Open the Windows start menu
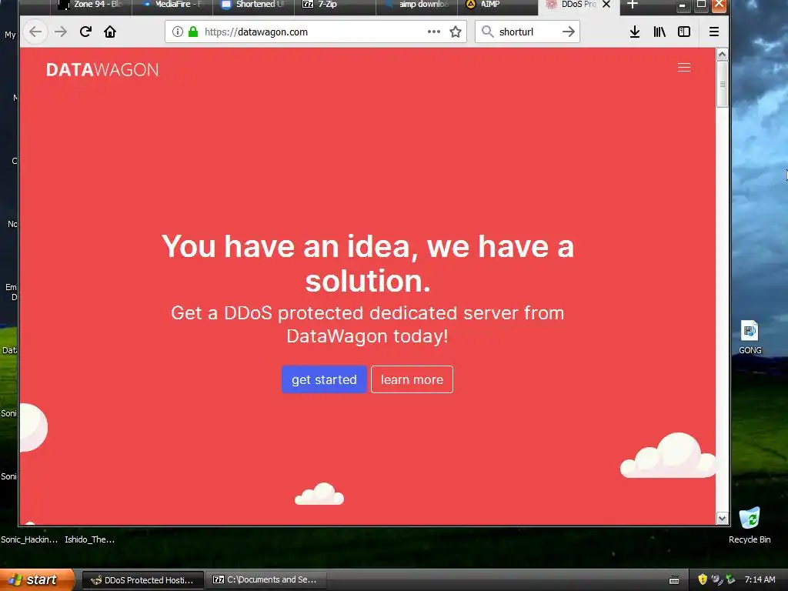The width and height of the screenshot is (788, 591). click(36, 580)
